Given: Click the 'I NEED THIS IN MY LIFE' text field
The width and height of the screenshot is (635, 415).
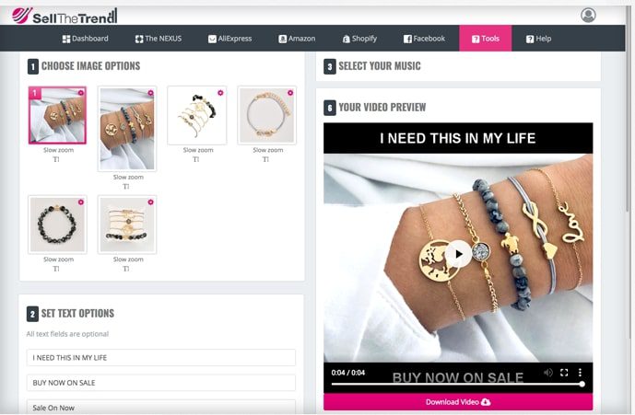Looking at the screenshot, I should click(161, 358).
